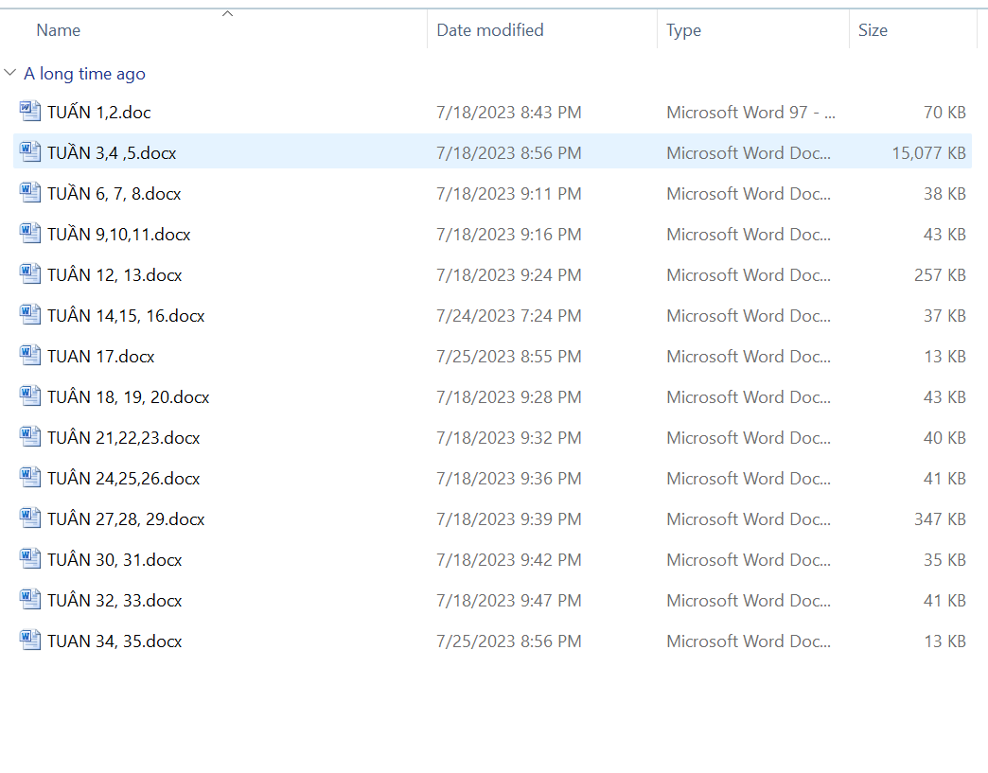Sort by Date modified column header
The width and height of the screenshot is (988, 773).
(489, 30)
